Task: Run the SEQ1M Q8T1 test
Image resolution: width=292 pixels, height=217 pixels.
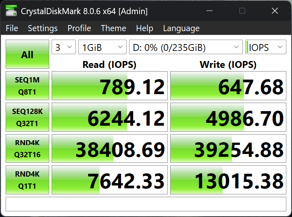Action: (x=27, y=86)
